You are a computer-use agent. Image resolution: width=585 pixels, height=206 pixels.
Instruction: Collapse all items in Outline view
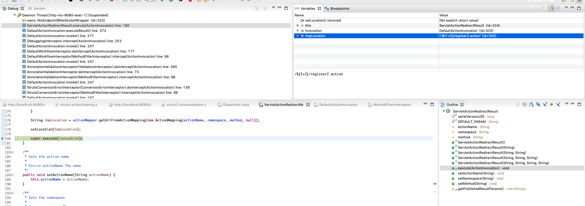(x=525, y=105)
